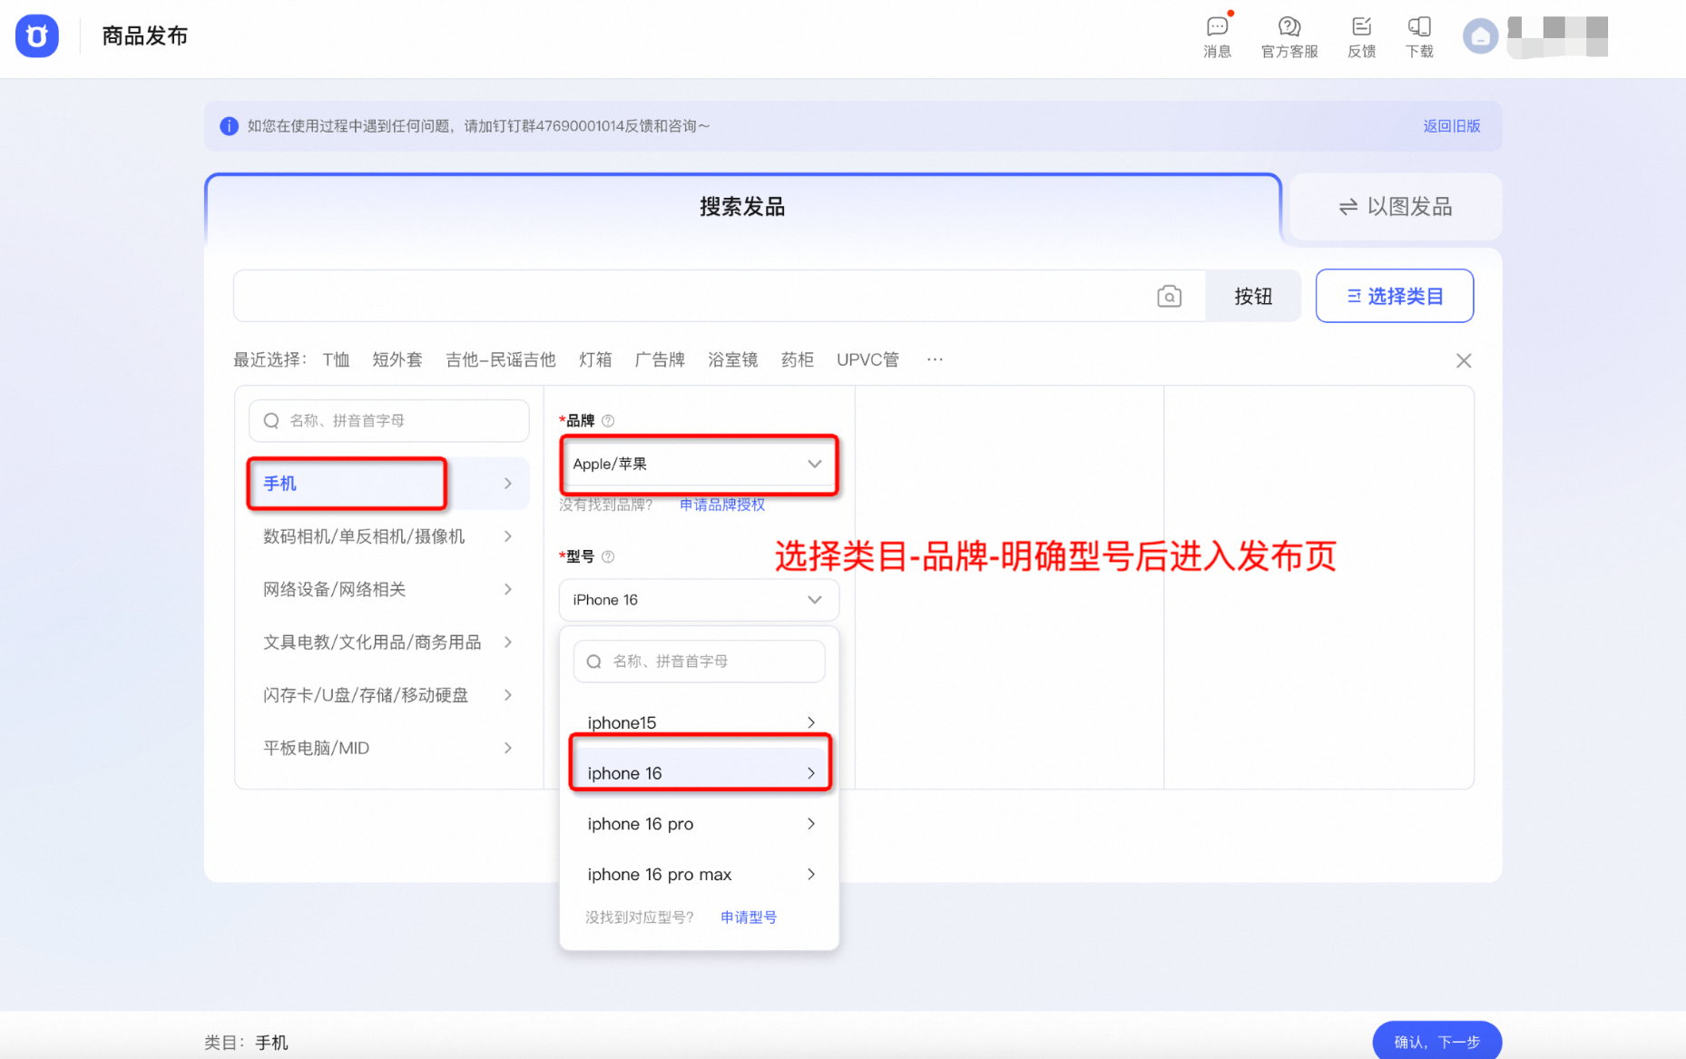1686x1059 pixels.
Task: Close the category selection panel
Action: 1464,360
